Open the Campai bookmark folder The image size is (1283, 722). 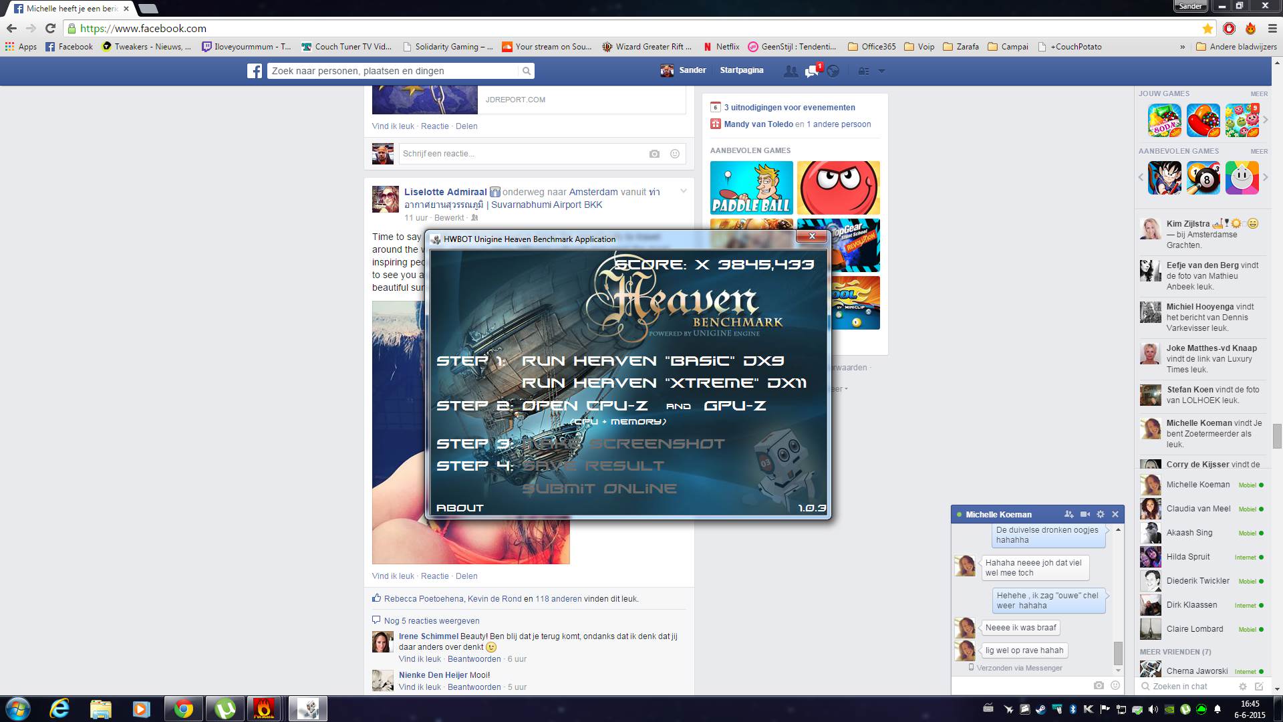point(1008,47)
